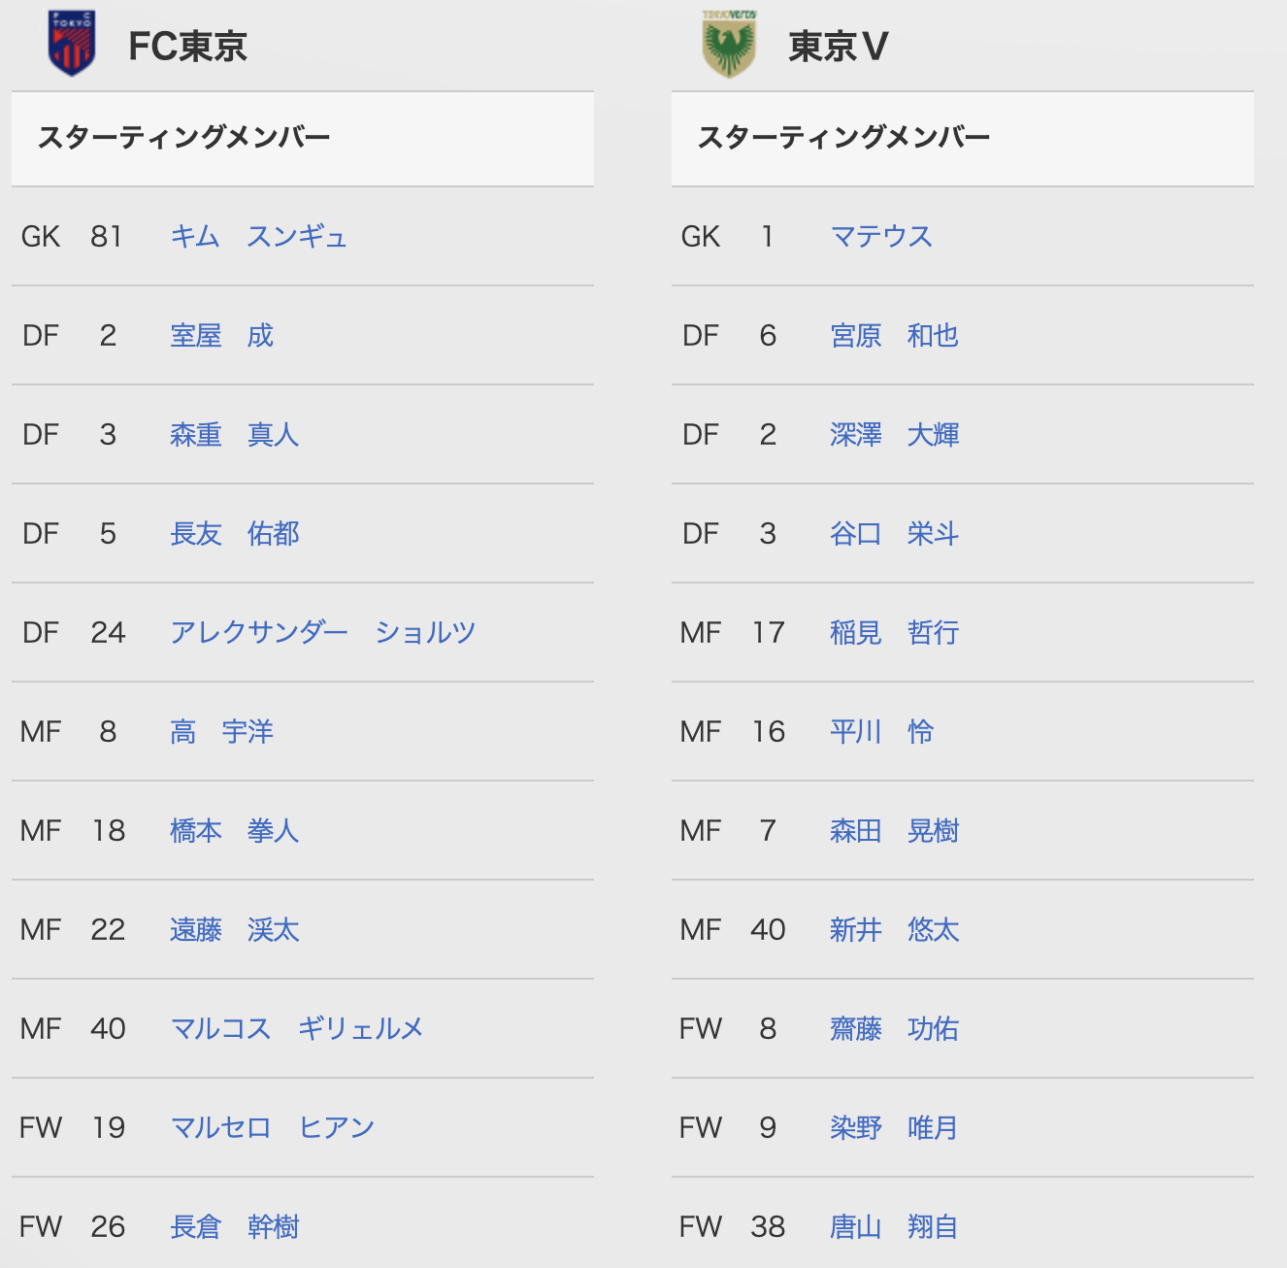This screenshot has height=1268, width=1287.
Task: Click 稲見 哲行 midfielder link
Action: coord(895,632)
